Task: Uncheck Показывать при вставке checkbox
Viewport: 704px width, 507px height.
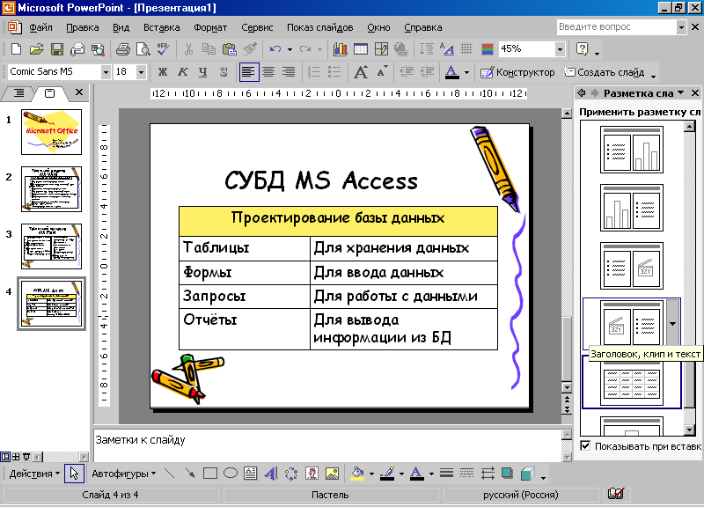Action: (585, 446)
